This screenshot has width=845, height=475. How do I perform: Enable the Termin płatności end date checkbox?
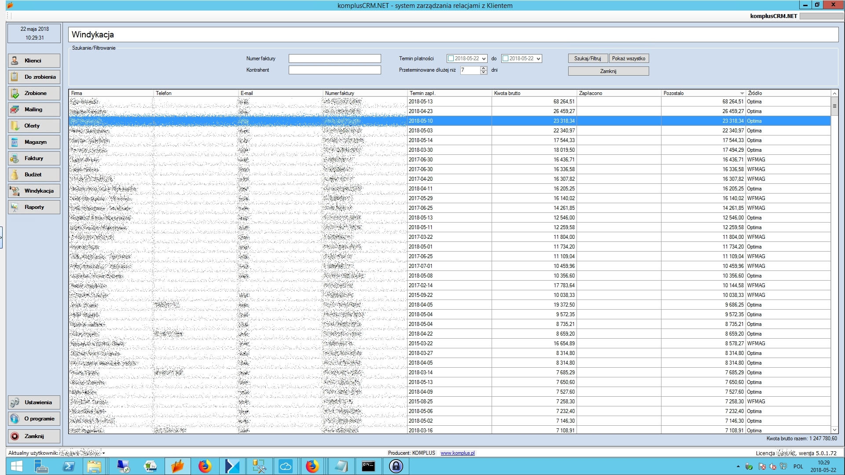(506, 58)
